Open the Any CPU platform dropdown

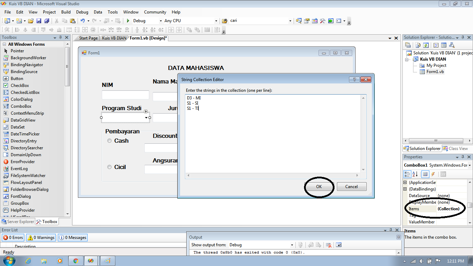pyautogui.click(x=216, y=20)
